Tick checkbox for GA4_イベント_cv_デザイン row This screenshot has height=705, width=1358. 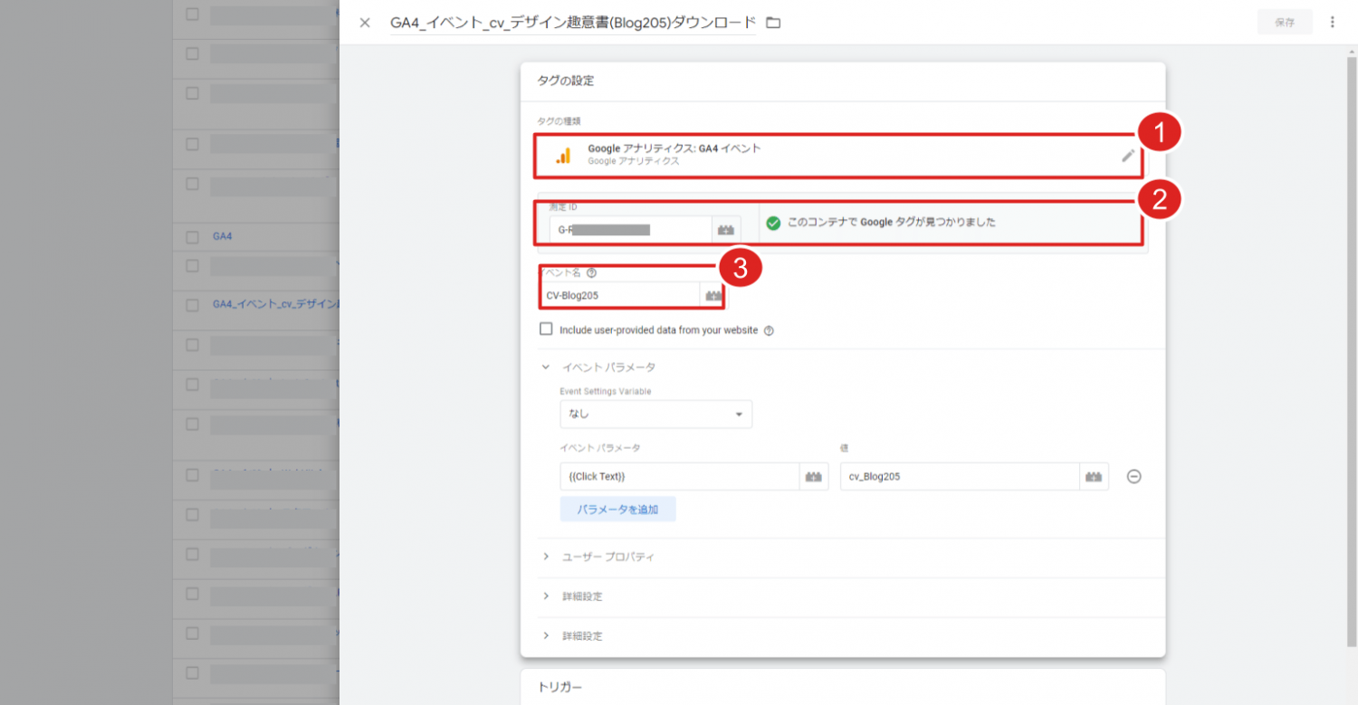192,305
